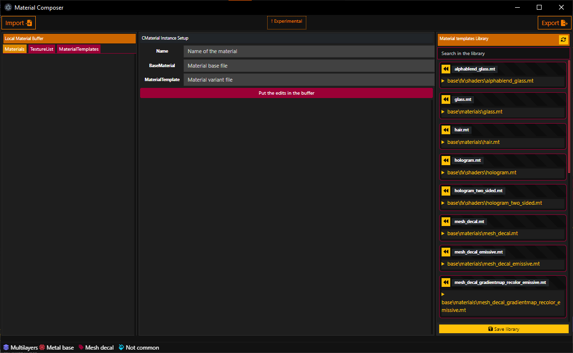Expand the base\materials\glass.mt path entry
Screen dimensions: 573x353
click(x=443, y=112)
